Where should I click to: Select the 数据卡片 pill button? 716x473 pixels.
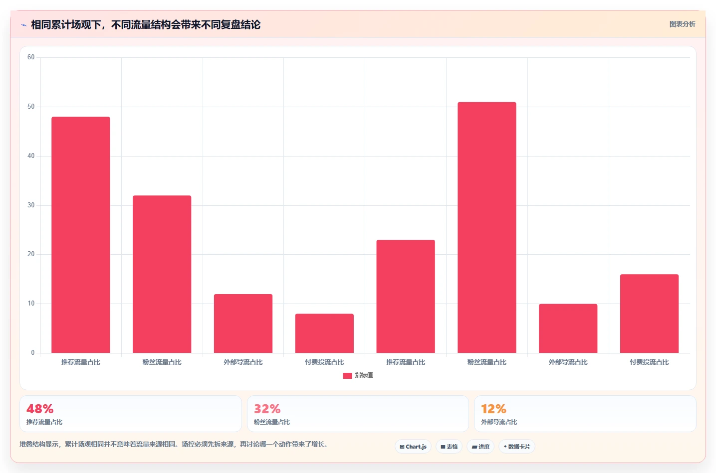coord(517,447)
